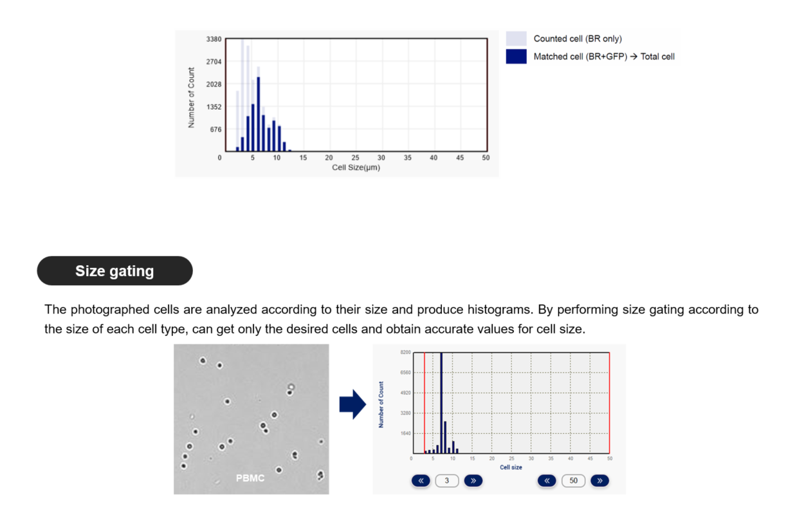This screenshot has height=515, width=795.
Task: Increase the minimum cell size gate
Action: 473,480
